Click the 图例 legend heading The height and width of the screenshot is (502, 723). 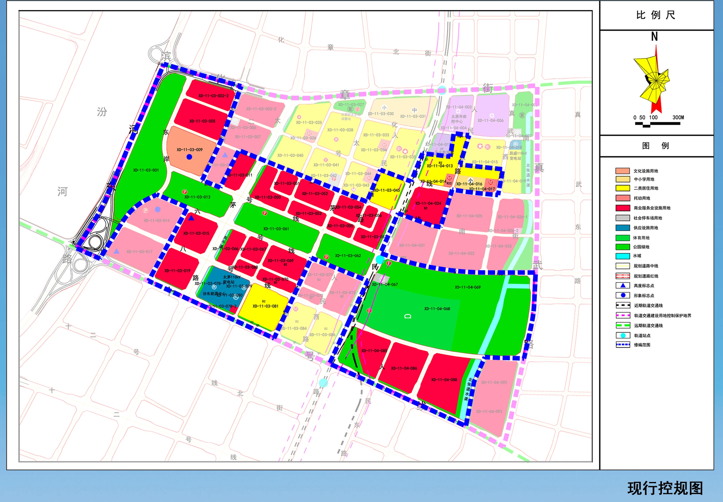point(655,145)
